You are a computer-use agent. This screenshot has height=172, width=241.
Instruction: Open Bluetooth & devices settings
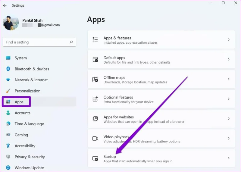39,69
